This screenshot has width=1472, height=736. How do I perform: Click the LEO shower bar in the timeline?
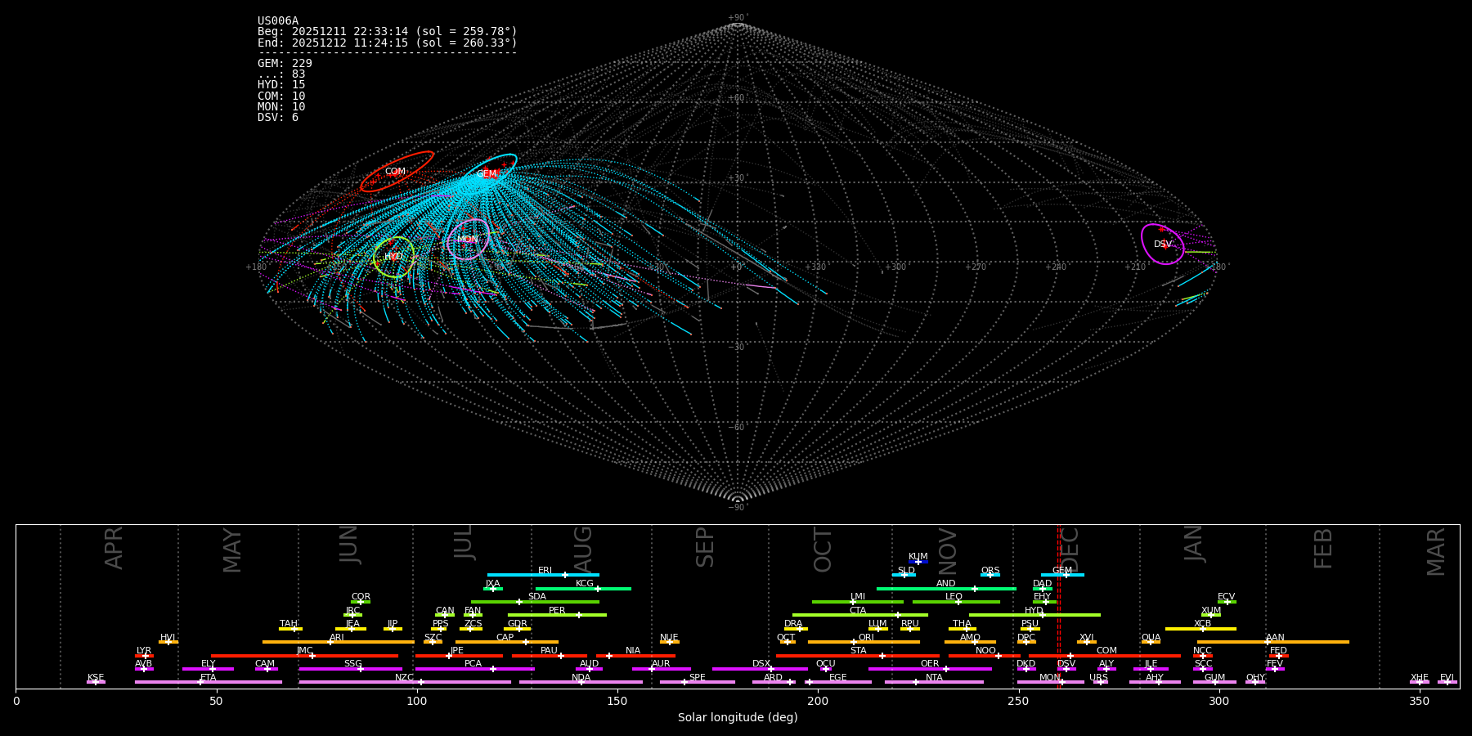coord(956,602)
